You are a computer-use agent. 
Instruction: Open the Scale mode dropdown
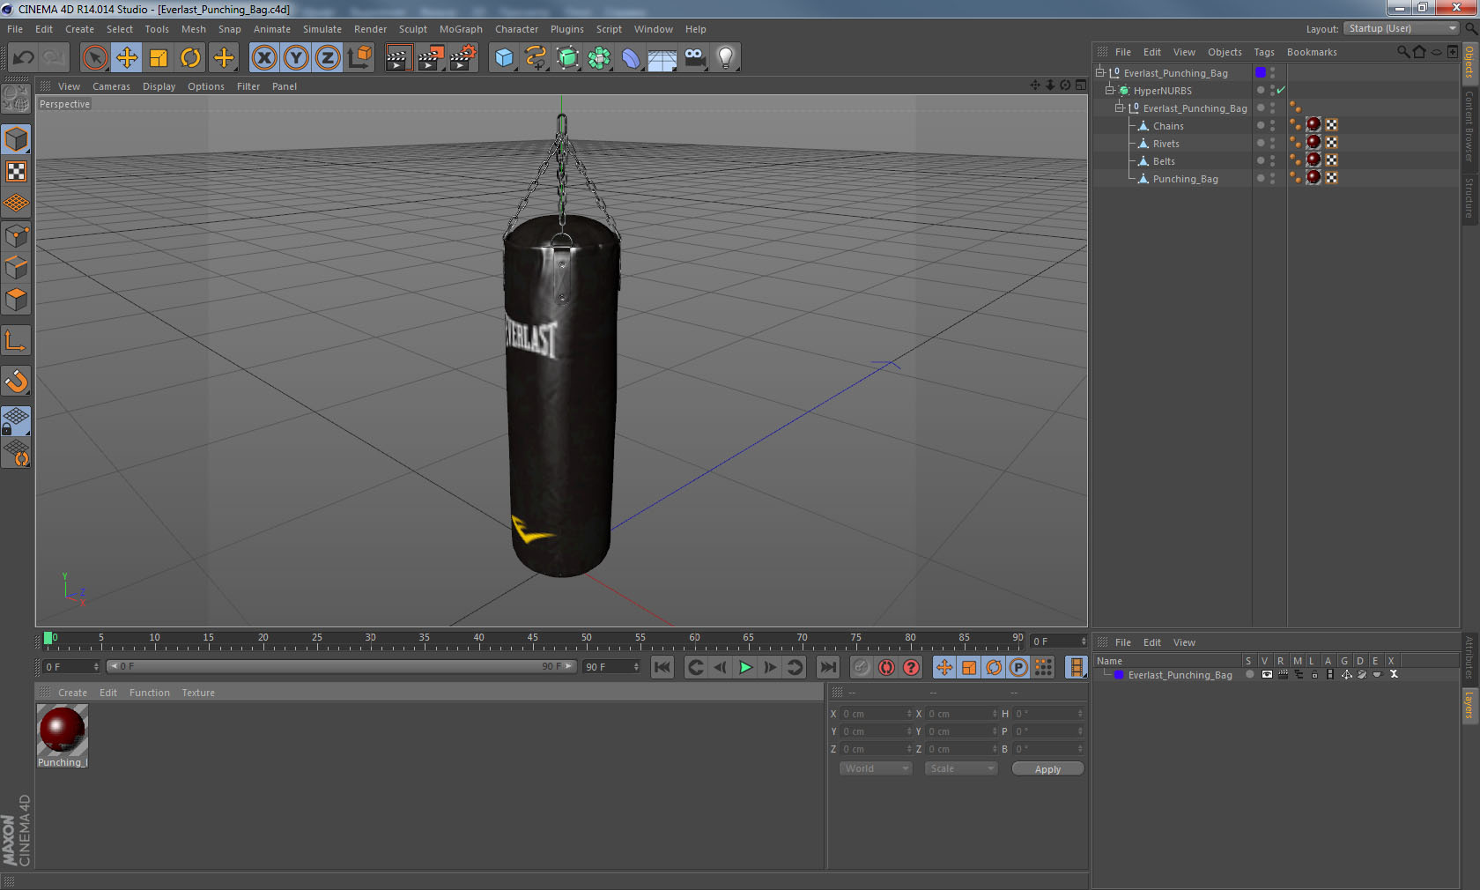click(x=961, y=768)
